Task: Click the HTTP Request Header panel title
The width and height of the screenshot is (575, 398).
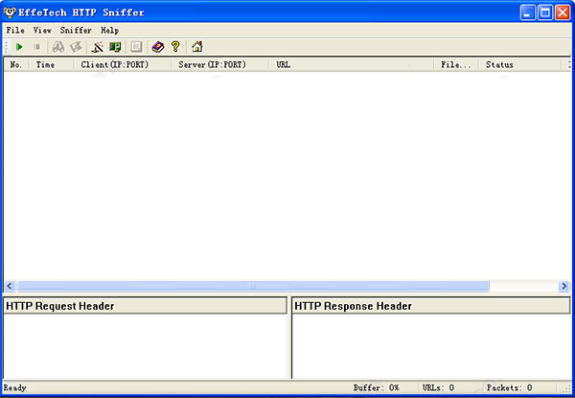Action: pos(60,306)
